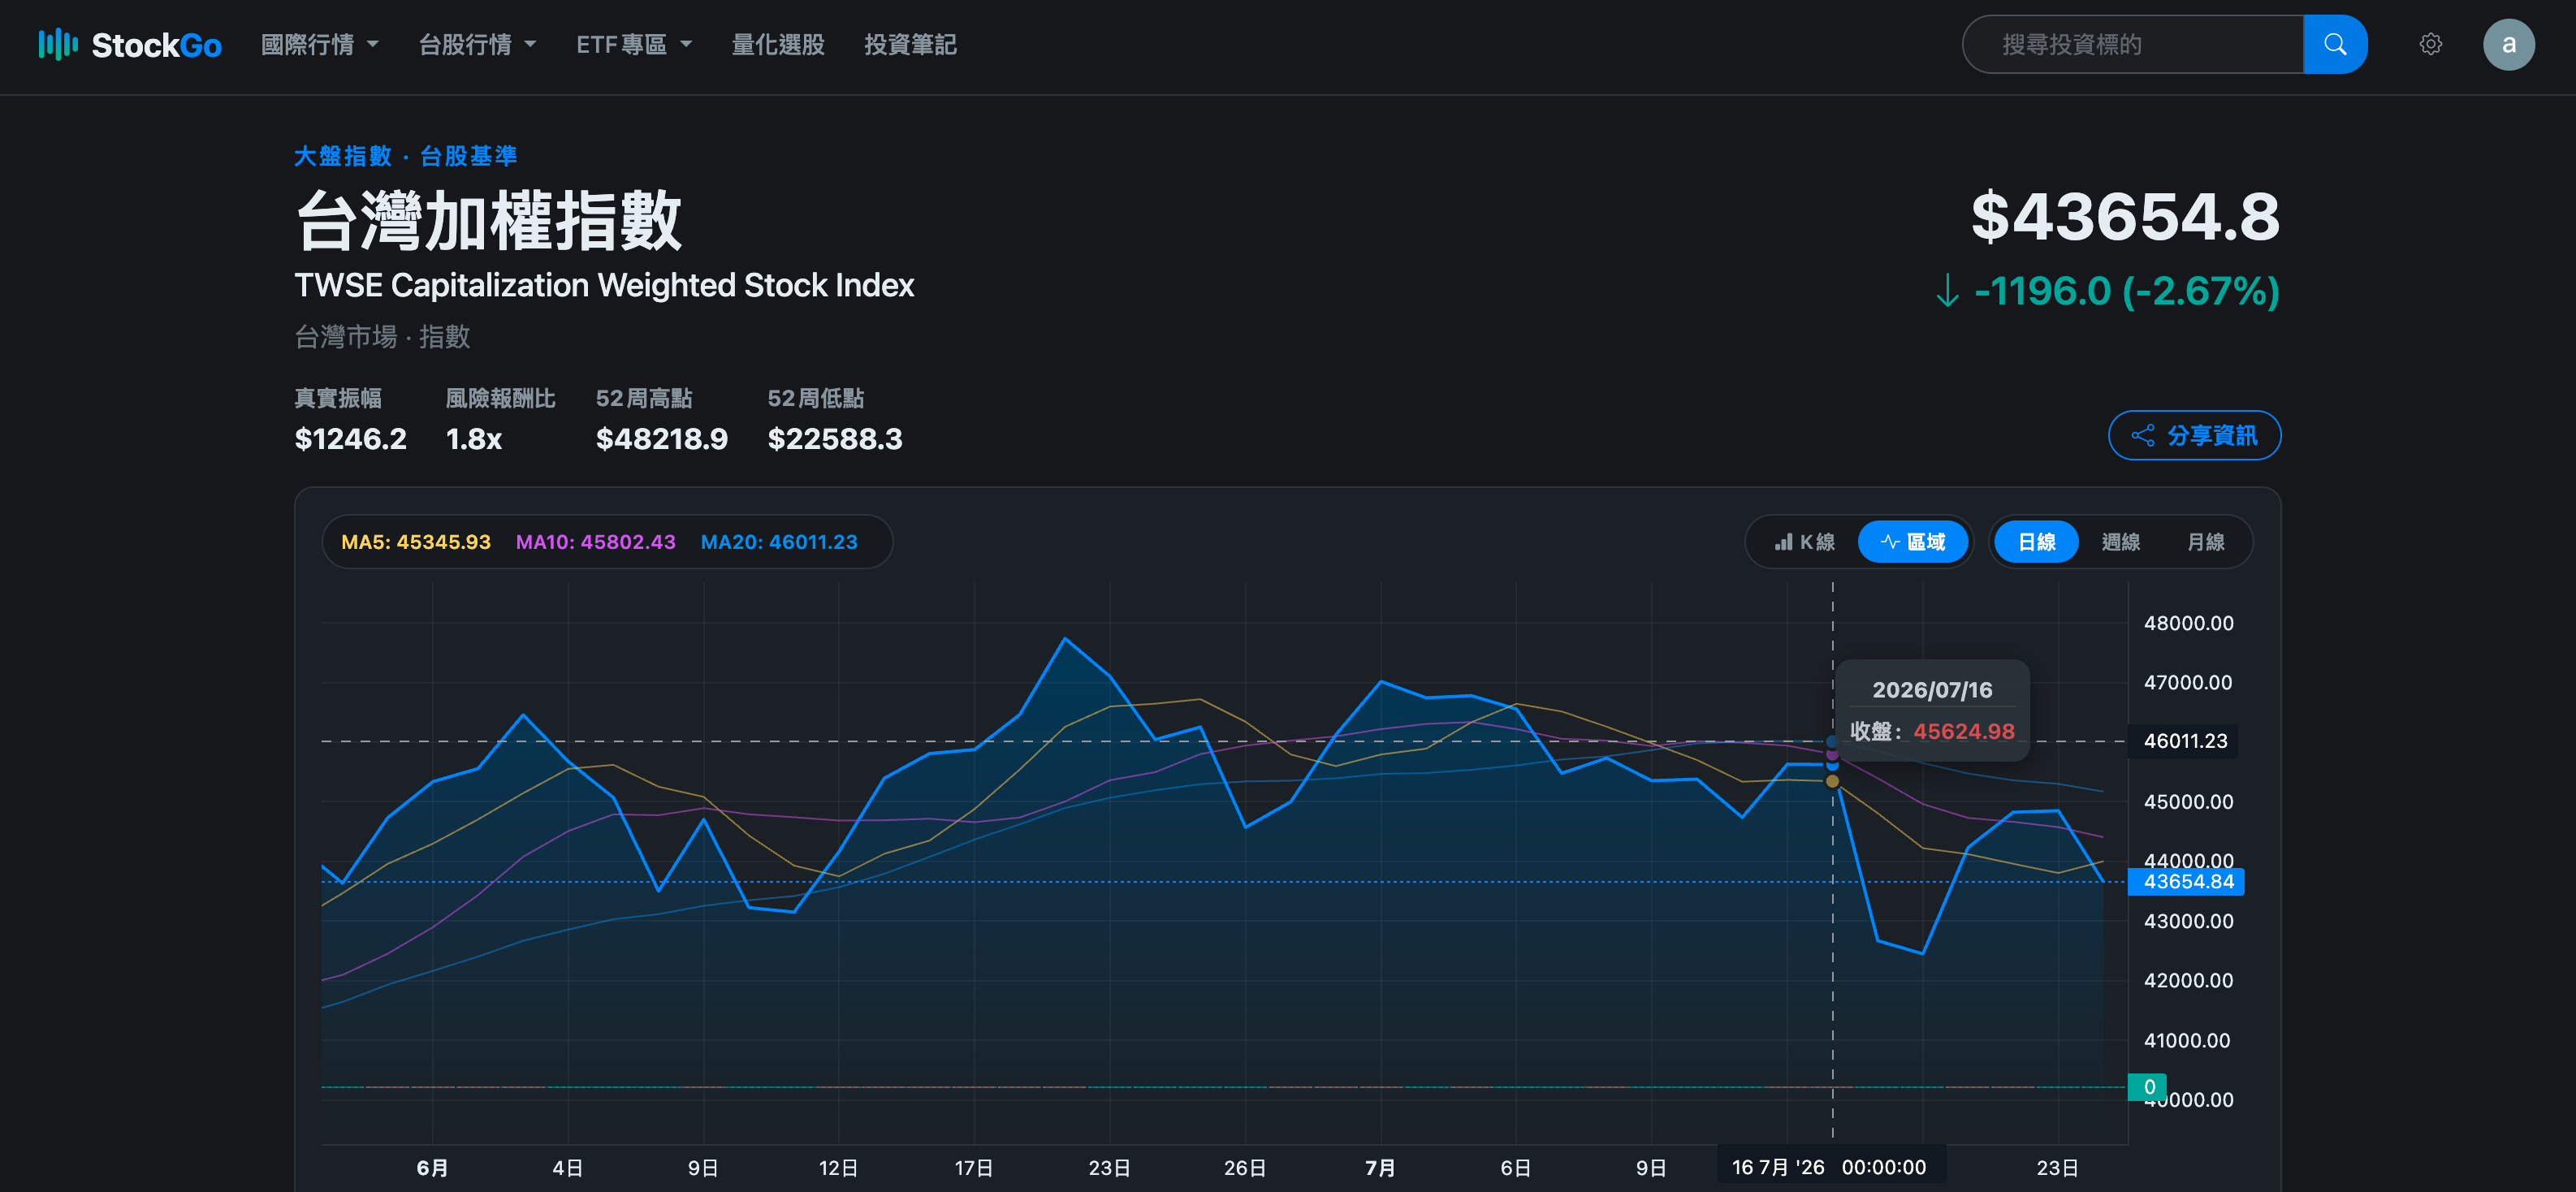Click the 43654.84 current price axis label
This screenshot has width=2576, height=1192.
click(2187, 882)
